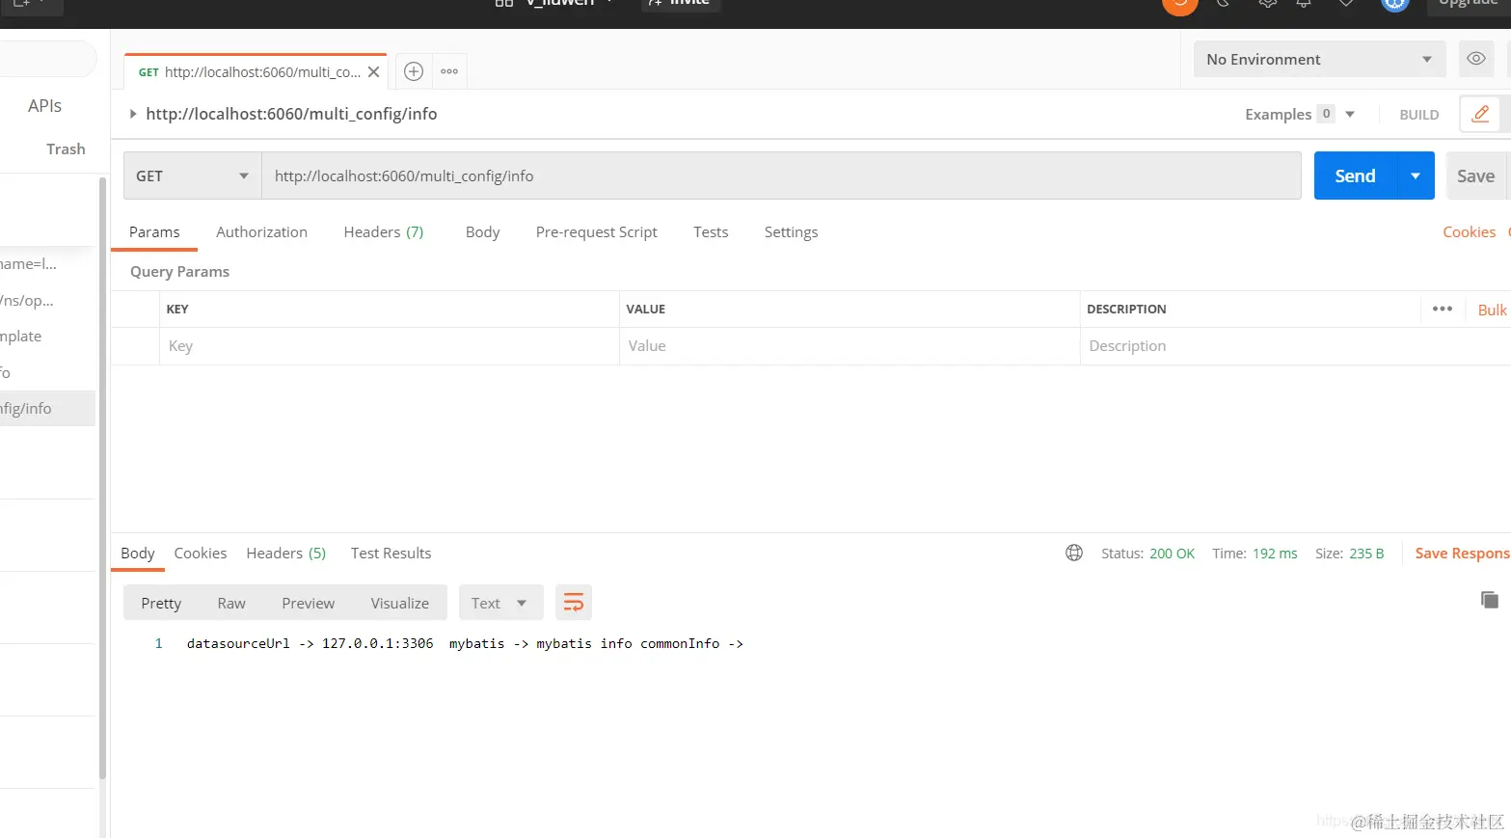Screen dimensions: 1511x838
Task: Toggle the line wrap icon
Action: click(x=573, y=603)
